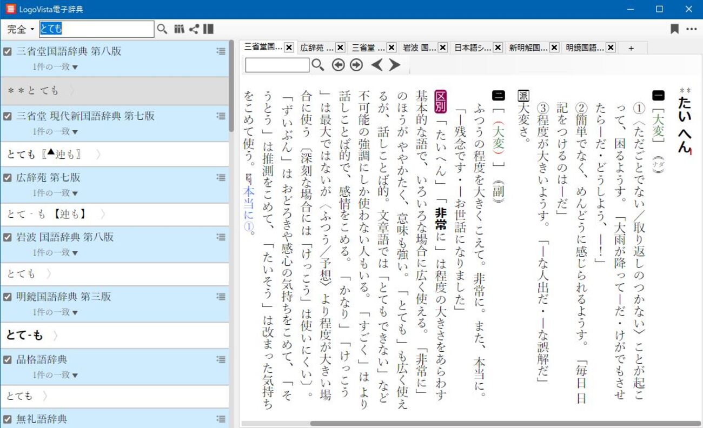Close the 新明解国... tab
Image resolution: width=703 pixels, height=428 pixels.
(554, 48)
